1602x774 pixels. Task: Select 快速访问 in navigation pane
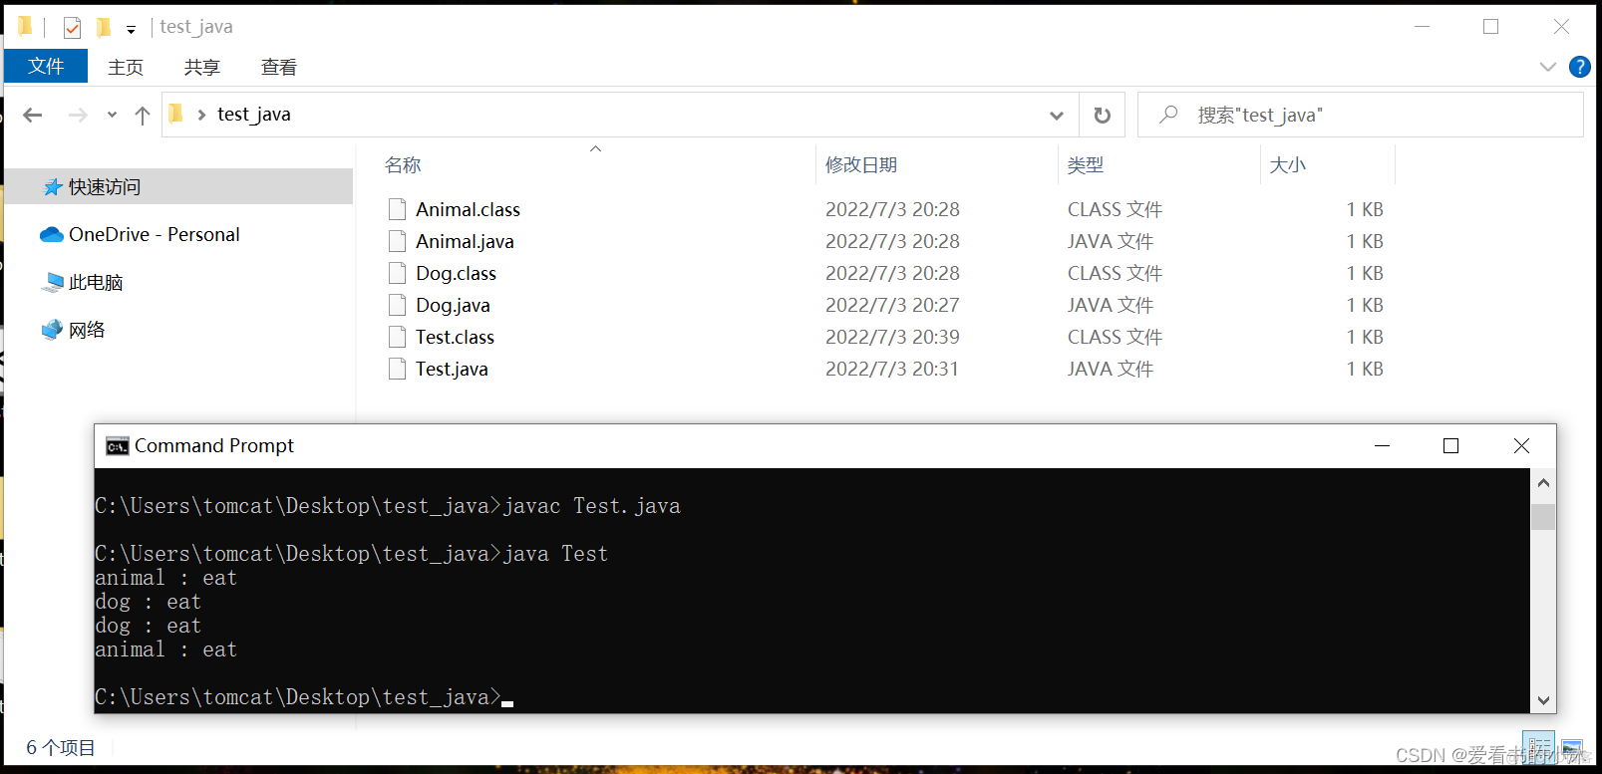(178, 187)
